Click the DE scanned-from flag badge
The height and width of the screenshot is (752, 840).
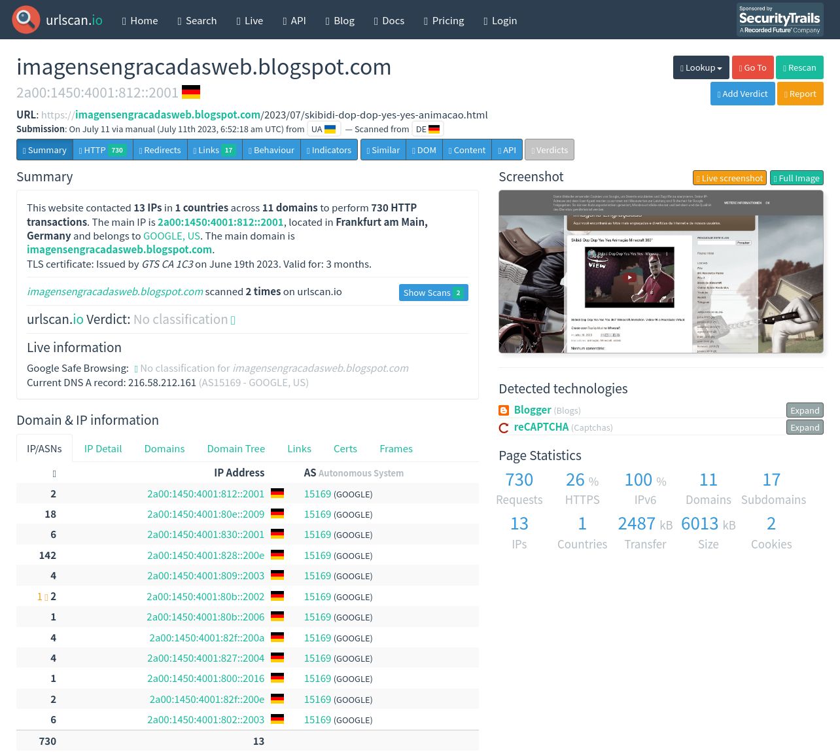(x=428, y=129)
